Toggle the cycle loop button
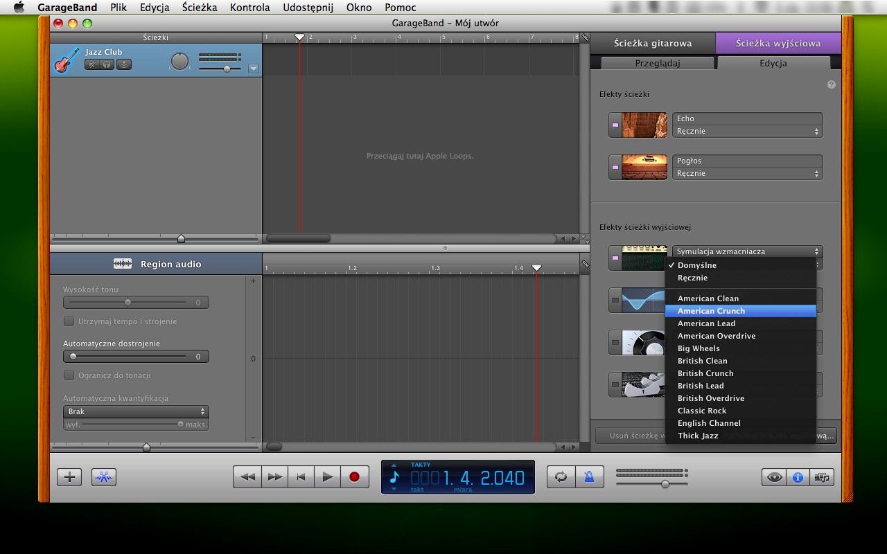Viewport: 887px width, 554px height. (x=561, y=476)
